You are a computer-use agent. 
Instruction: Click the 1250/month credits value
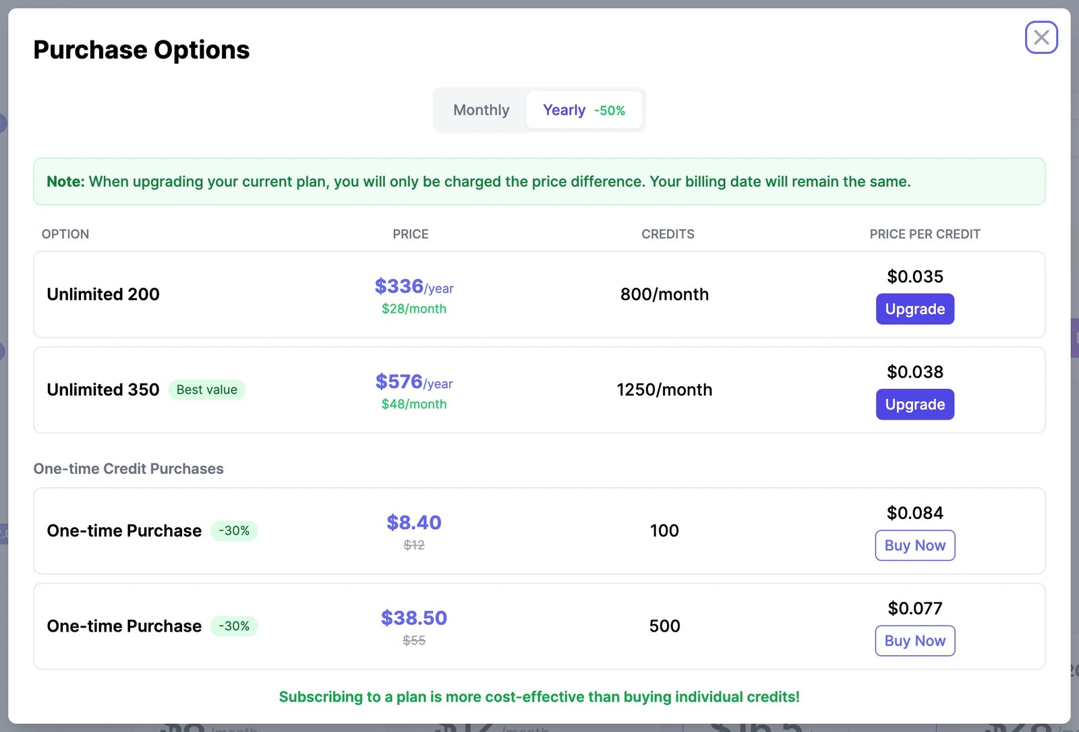click(664, 390)
